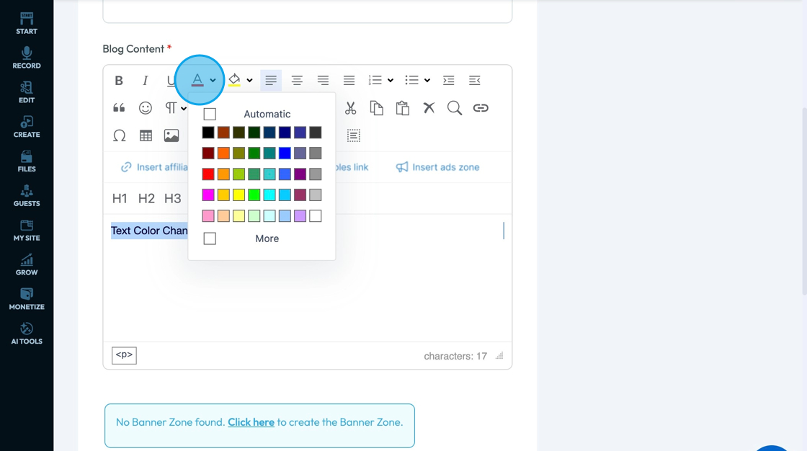Justify text alignment

point(349,80)
